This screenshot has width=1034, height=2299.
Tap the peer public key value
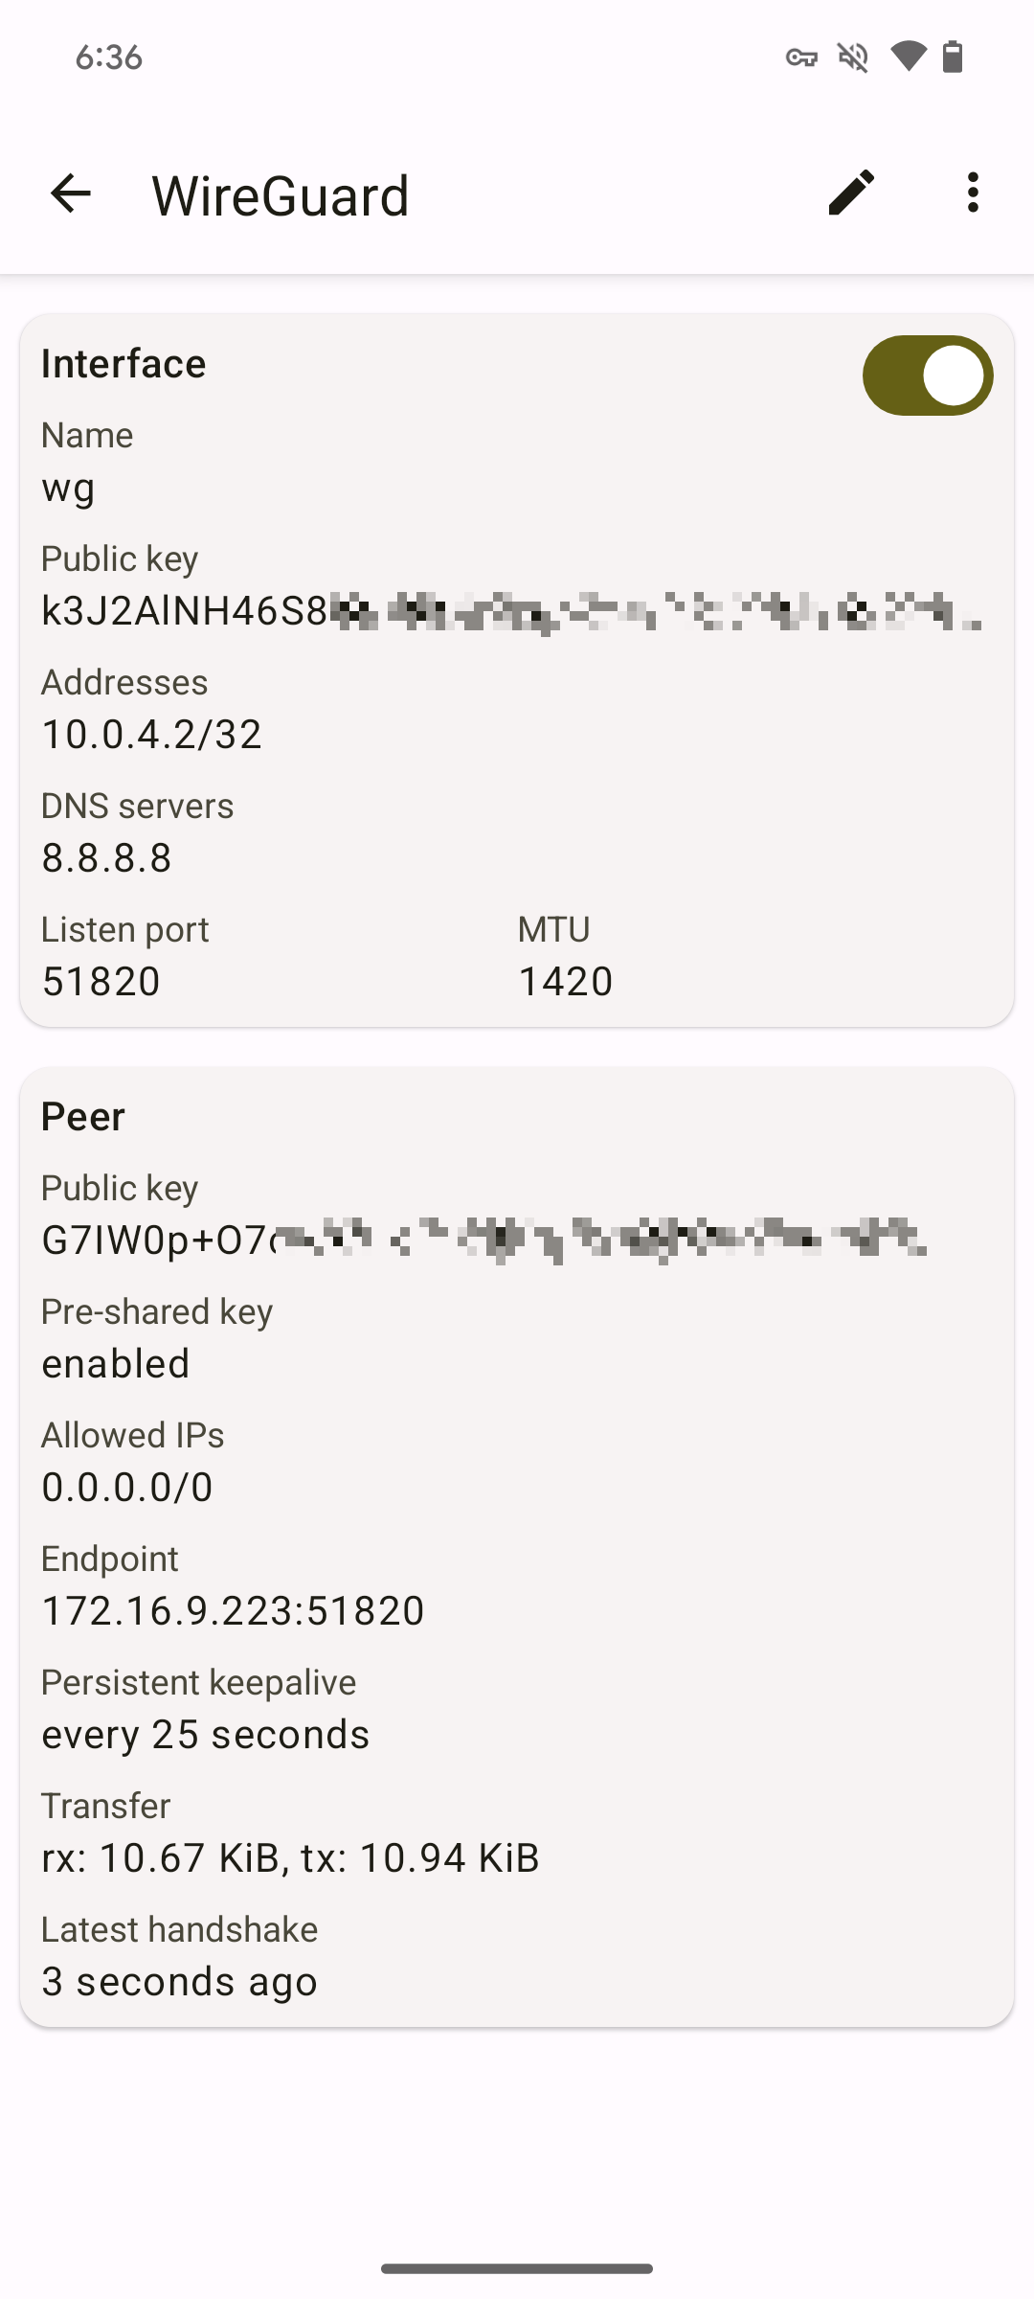click(x=483, y=1240)
